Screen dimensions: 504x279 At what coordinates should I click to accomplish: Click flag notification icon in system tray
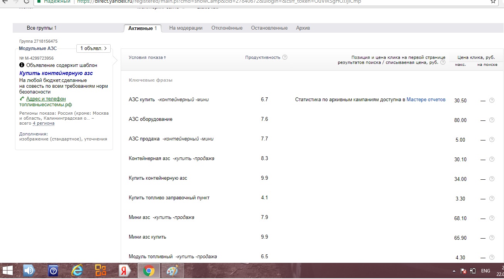[x=464, y=271]
